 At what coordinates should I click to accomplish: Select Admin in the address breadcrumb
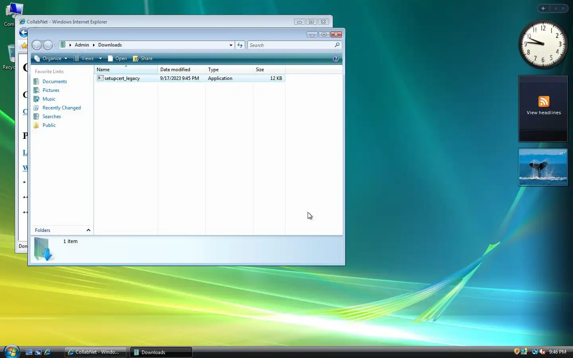point(82,45)
